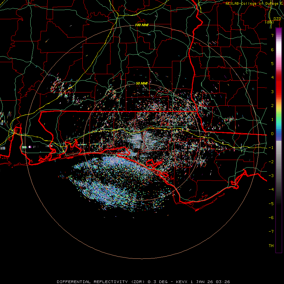Click the DZD legend title
The image size is (284, 284).
[x=277, y=19]
